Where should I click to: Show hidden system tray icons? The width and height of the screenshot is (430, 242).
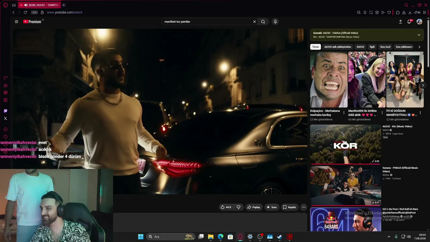coord(389,237)
